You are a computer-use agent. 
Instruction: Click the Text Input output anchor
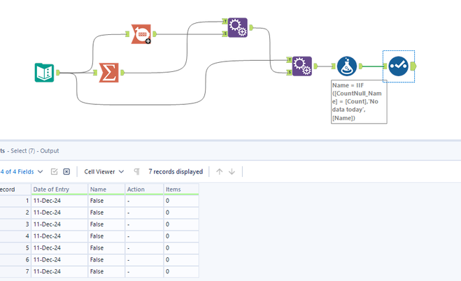[58, 73]
